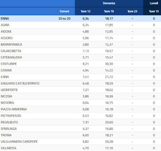Click BARRAFRANCA's 3,80 value
Viewport: 161px width, 151px height.
(86, 45)
